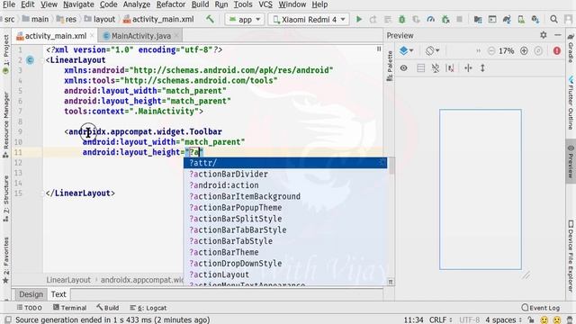The width and height of the screenshot is (576, 324).
Task: Click zoom to fit screen icon
Action: [538, 51]
